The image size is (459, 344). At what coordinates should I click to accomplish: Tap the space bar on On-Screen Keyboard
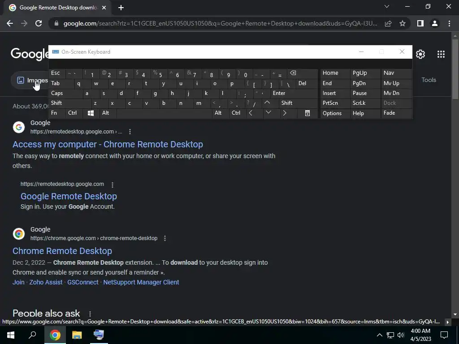click(x=164, y=113)
